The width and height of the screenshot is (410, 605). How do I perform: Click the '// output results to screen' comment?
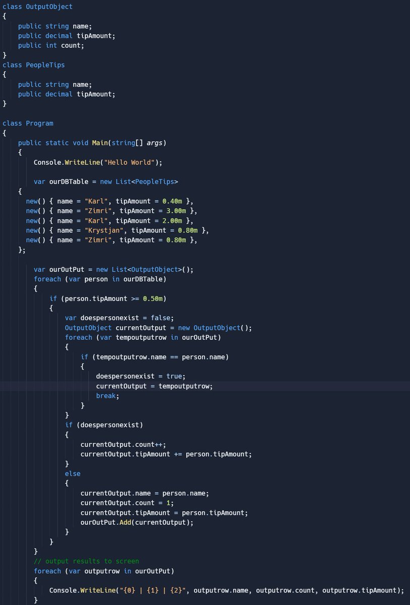87,561
